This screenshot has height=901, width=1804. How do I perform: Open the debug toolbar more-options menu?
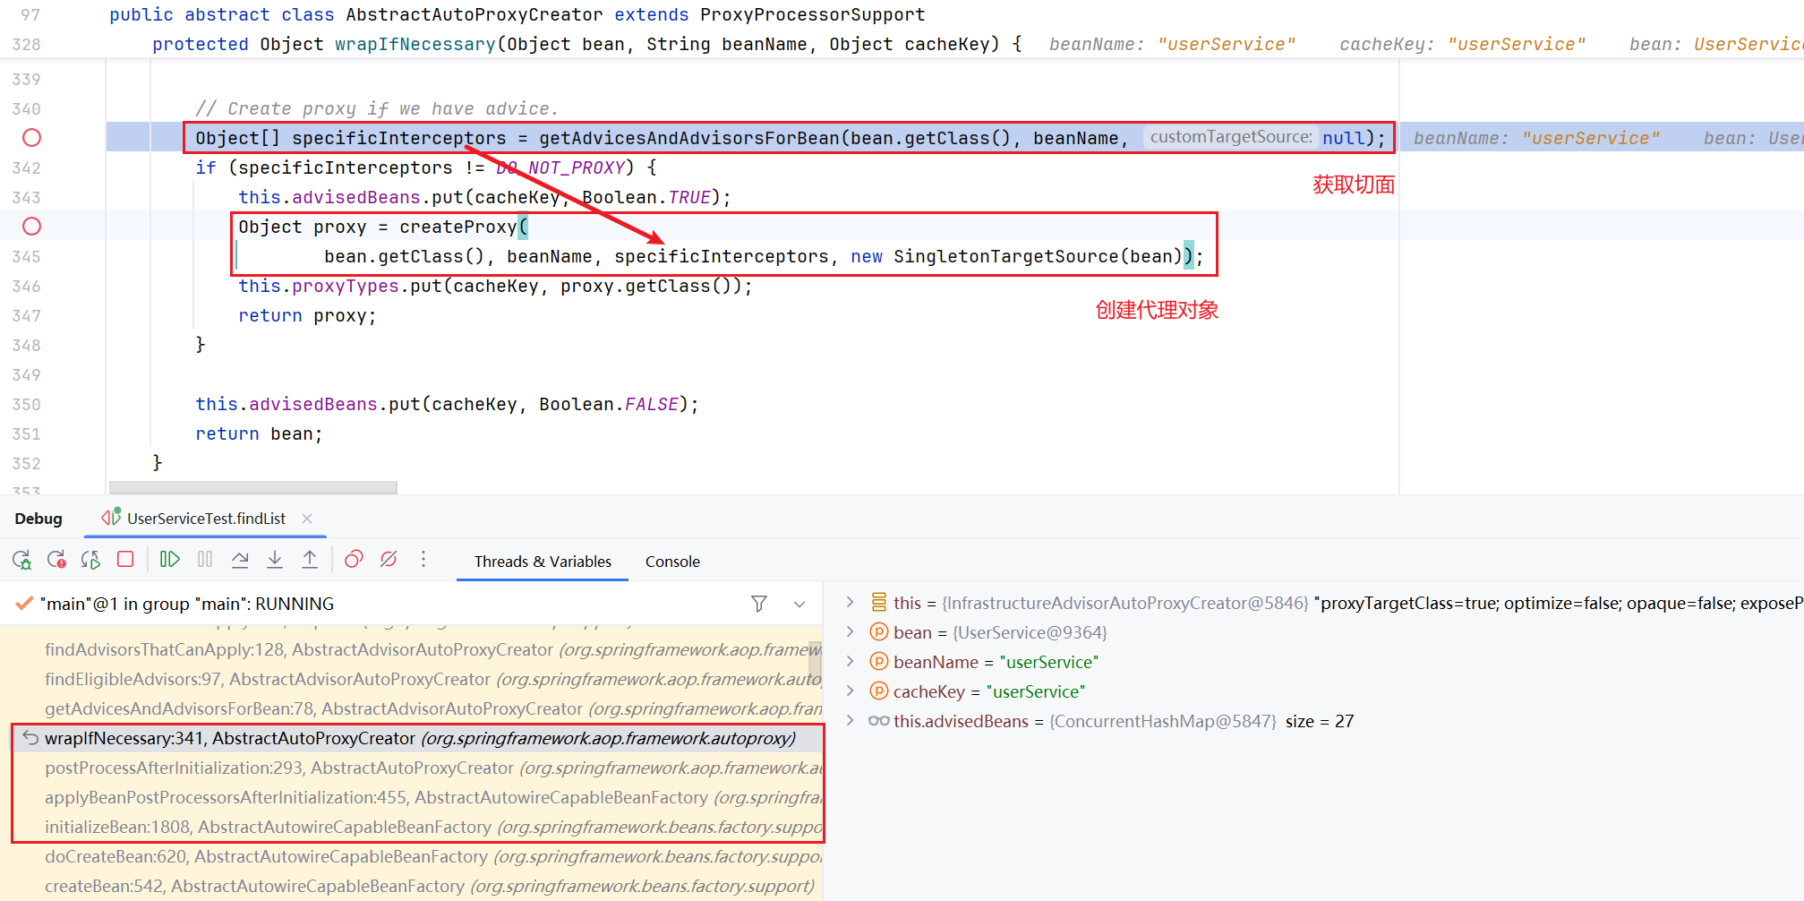coord(423,560)
